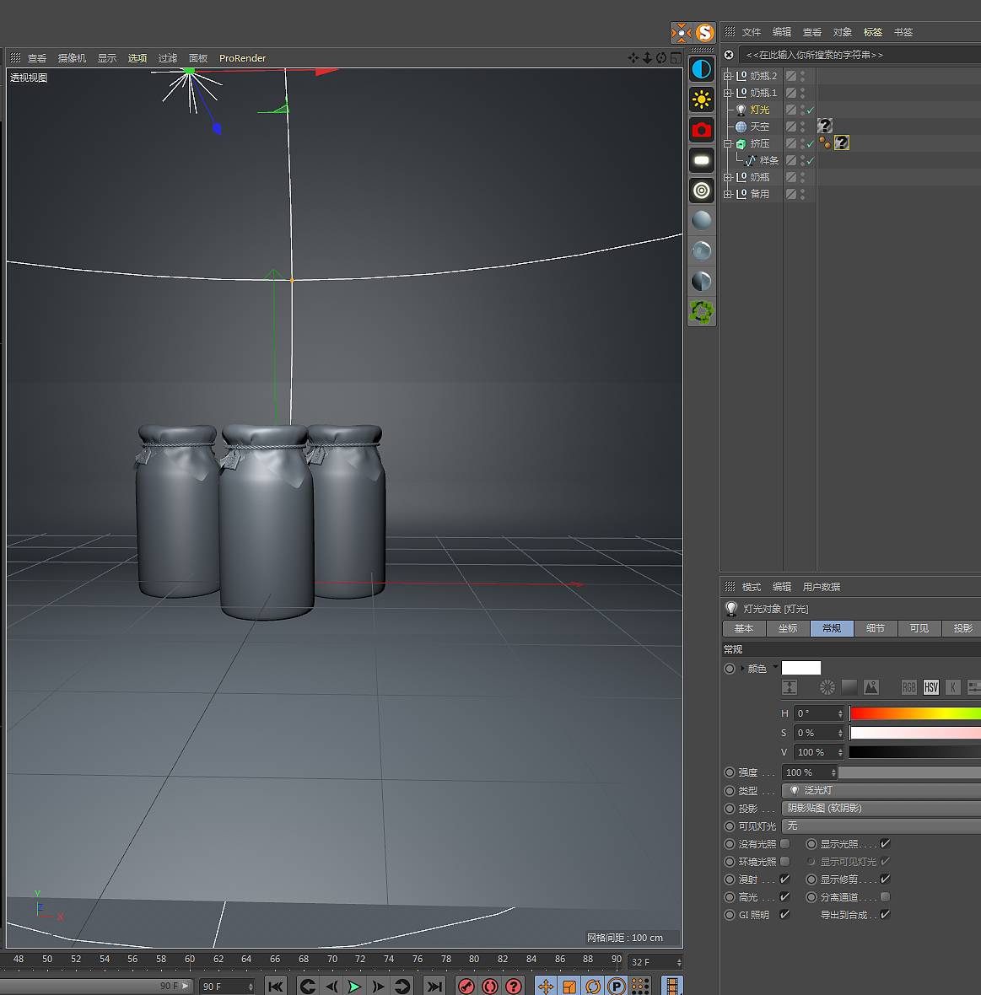The image size is (981, 995).
Task: Disable the GI 照明 checkbox
Action: [x=784, y=914]
